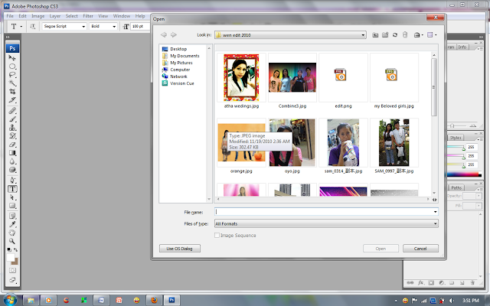Toggle the text orientation button
Screen dimensions: 490x306
coord(32,27)
